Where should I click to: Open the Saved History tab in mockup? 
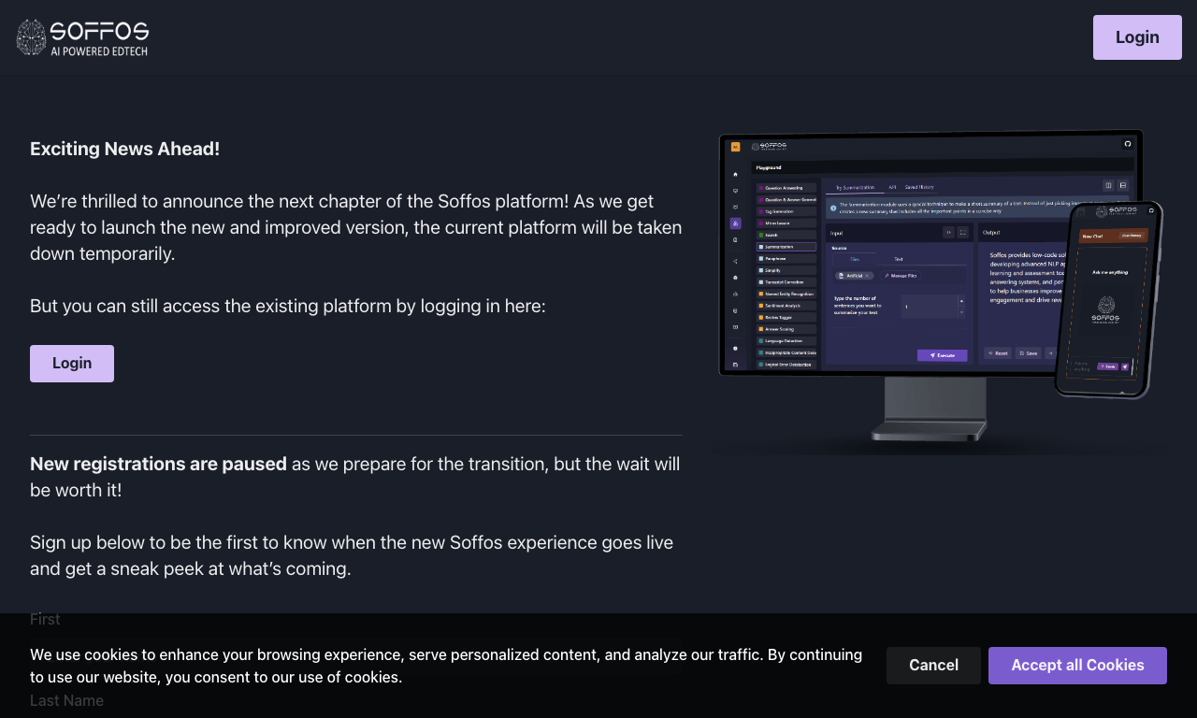(x=919, y=187)
